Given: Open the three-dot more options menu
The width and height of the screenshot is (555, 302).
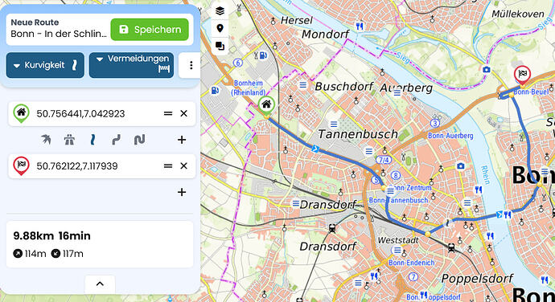Looking at the screenshot, I should pyautogui.click(x=191, y=65).
